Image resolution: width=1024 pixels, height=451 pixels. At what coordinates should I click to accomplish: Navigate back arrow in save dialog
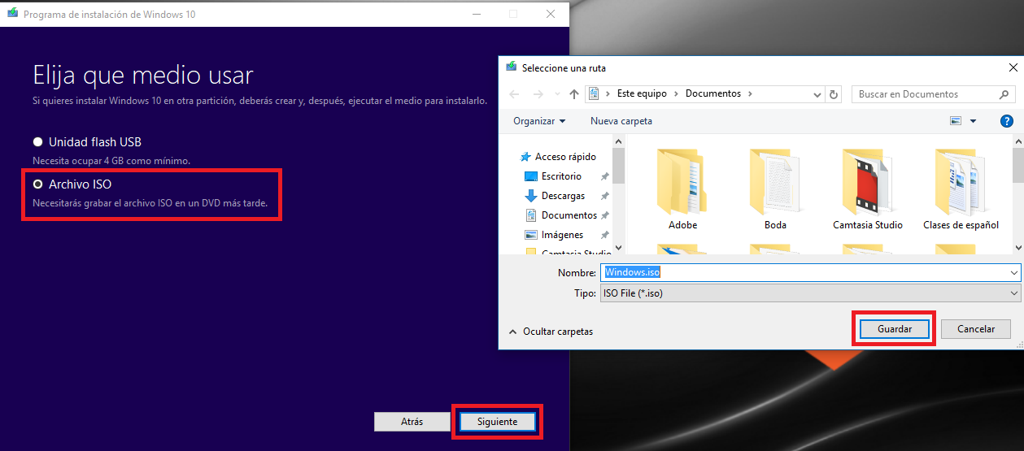tap(514, 94)
